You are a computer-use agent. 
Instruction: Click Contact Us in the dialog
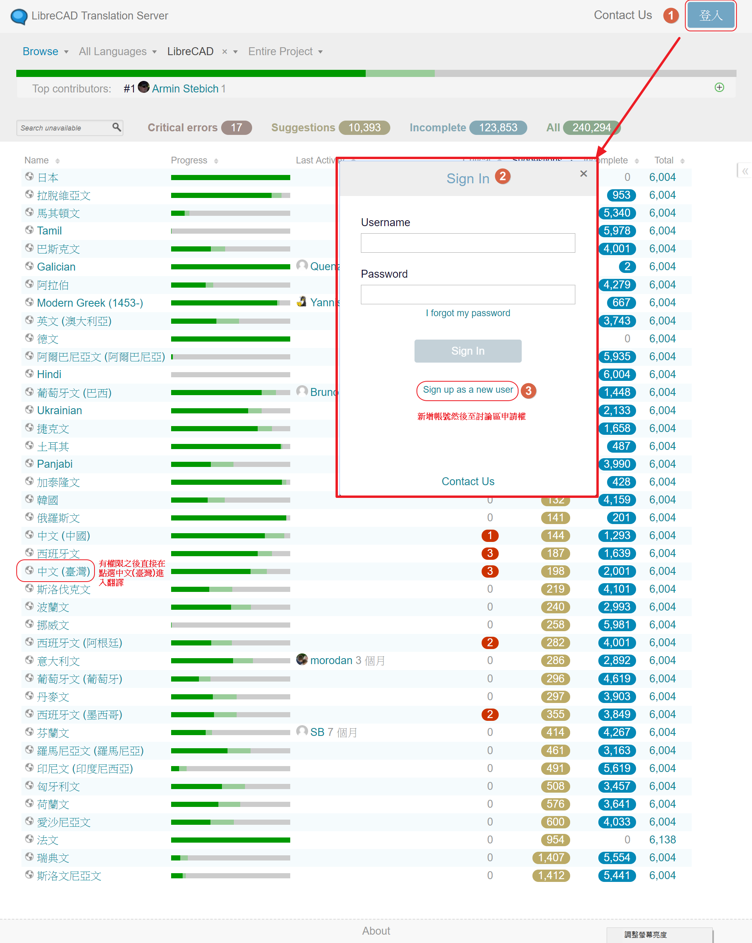tap(468, 482)
